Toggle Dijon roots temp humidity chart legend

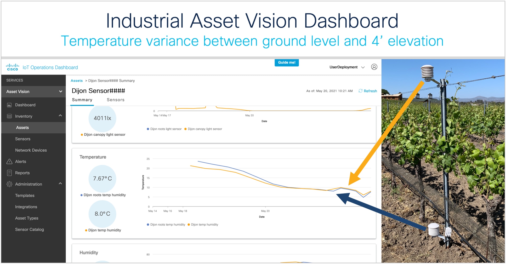[166, 225]
